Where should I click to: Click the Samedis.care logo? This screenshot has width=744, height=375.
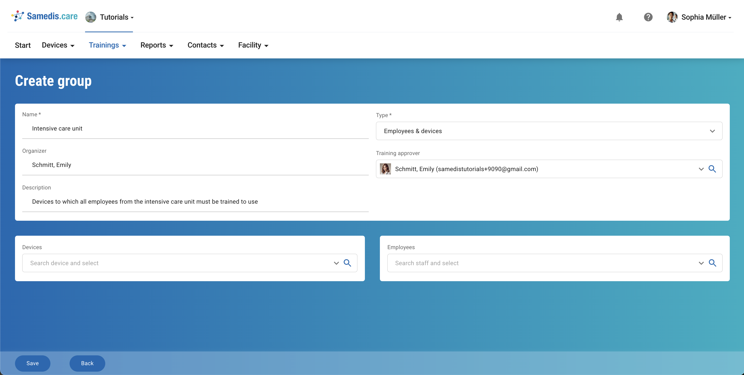[x=44, y=16]
